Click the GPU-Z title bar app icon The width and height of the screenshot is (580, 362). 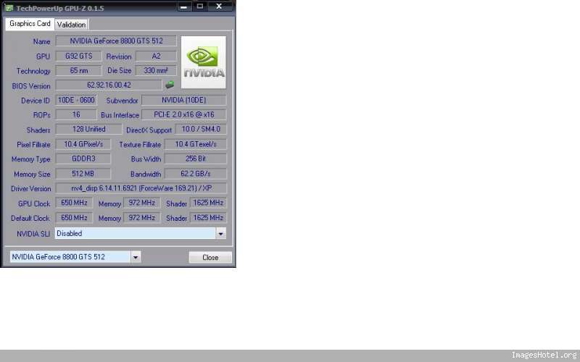pos(8,6)
